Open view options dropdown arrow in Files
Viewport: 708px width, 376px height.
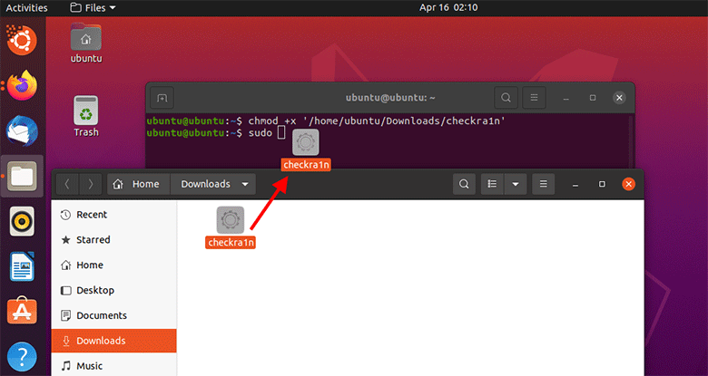point(516,184)
